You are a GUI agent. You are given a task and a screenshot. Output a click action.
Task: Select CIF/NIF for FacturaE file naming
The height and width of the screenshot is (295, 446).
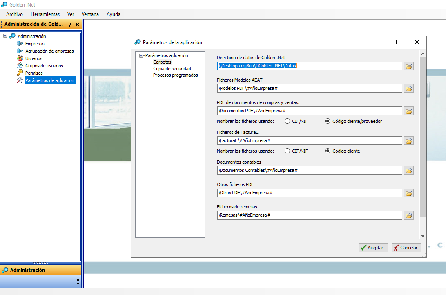tap(288, 151)
